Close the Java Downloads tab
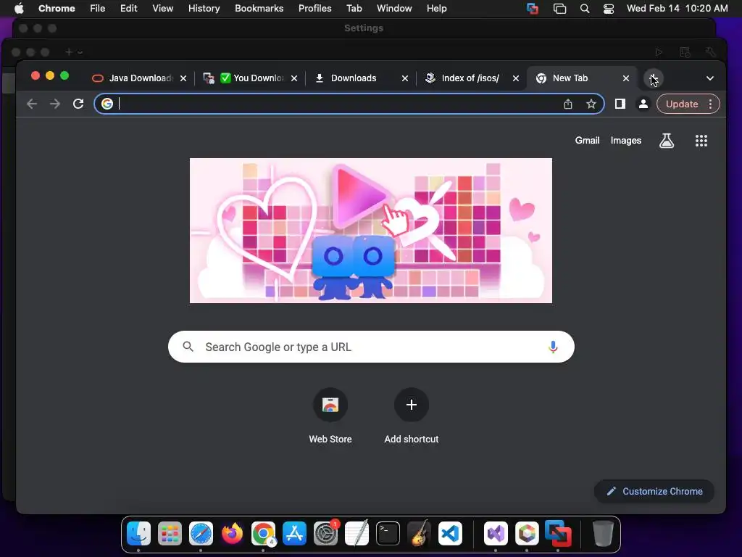The width and height of the screenshot is (742, 557). pyautogui.click(x=183, y=78)
